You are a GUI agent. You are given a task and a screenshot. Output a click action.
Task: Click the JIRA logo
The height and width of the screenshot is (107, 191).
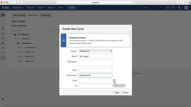pyautogui.click(x=6, y=8)
